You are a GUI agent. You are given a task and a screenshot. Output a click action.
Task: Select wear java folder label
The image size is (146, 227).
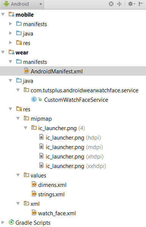pos(28,81)
